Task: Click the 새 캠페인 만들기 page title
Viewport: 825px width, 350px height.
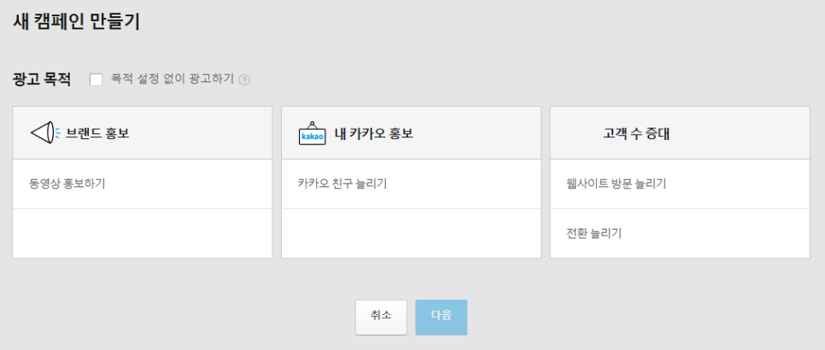Action: click(x=76, y=22)
